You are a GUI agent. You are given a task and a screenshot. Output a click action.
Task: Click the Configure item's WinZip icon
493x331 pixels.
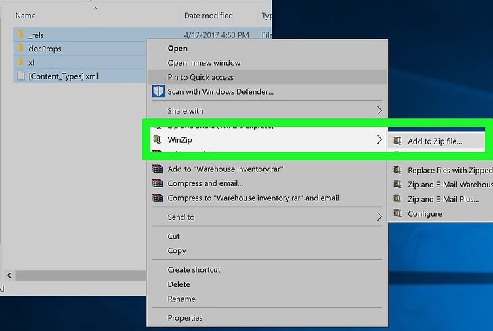398,213
